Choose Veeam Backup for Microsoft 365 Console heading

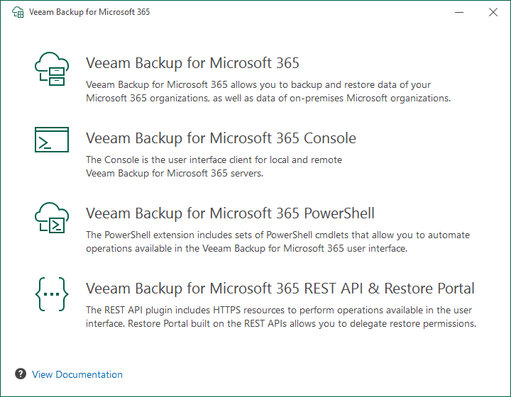(x=221, y=138)
